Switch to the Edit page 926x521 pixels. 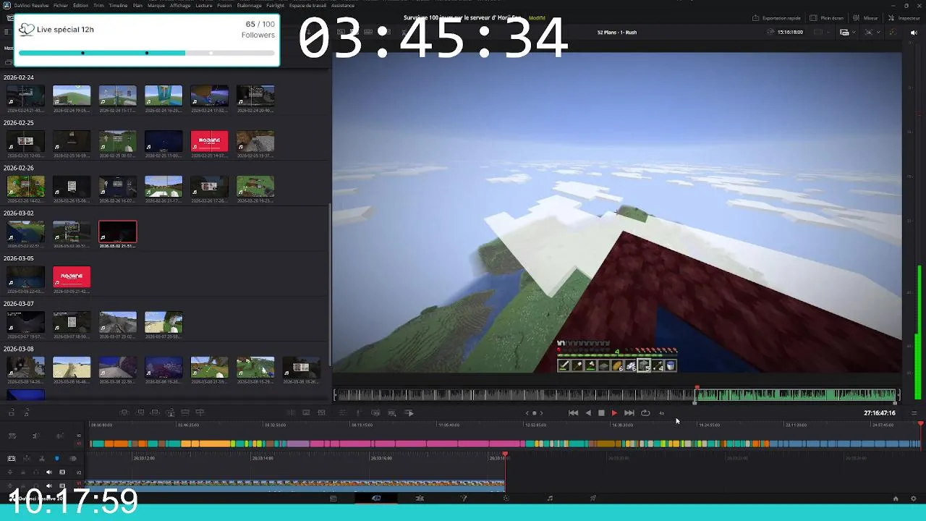coord(420,499)
